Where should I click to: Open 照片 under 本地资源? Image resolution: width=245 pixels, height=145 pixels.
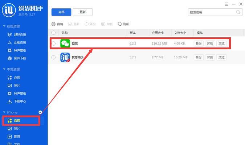(14, 86)
